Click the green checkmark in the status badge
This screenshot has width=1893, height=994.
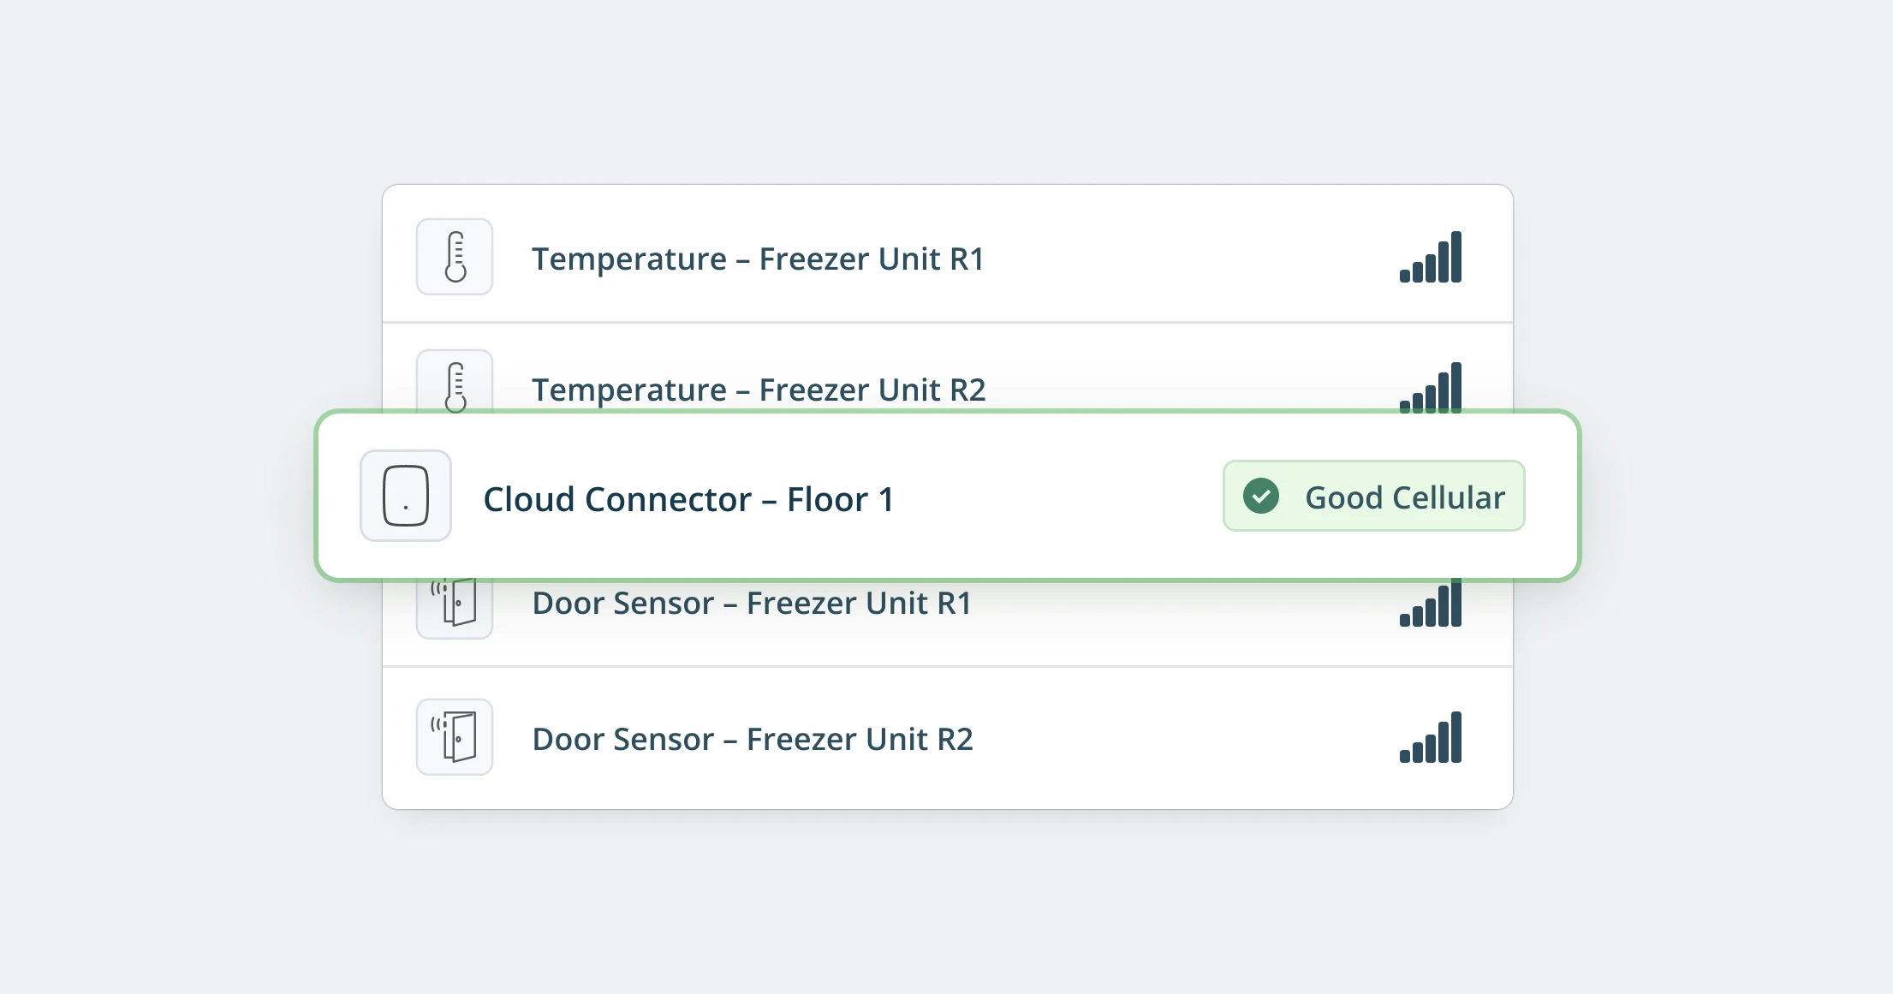pos(1260,496)
